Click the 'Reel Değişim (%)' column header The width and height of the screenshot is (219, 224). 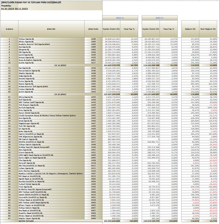click(208, 29)
